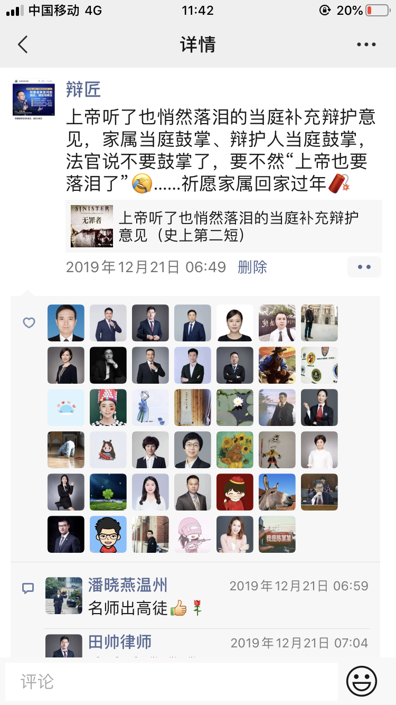Tap the heart likes icon
The width and height of the screenshot is (396, 705).
[29, 322]
